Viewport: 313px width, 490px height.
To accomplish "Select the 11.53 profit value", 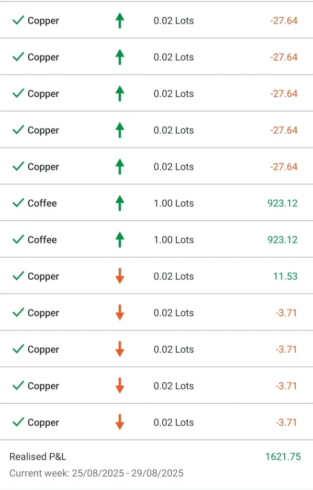I will pyautogui.click(x=286, y=276).
